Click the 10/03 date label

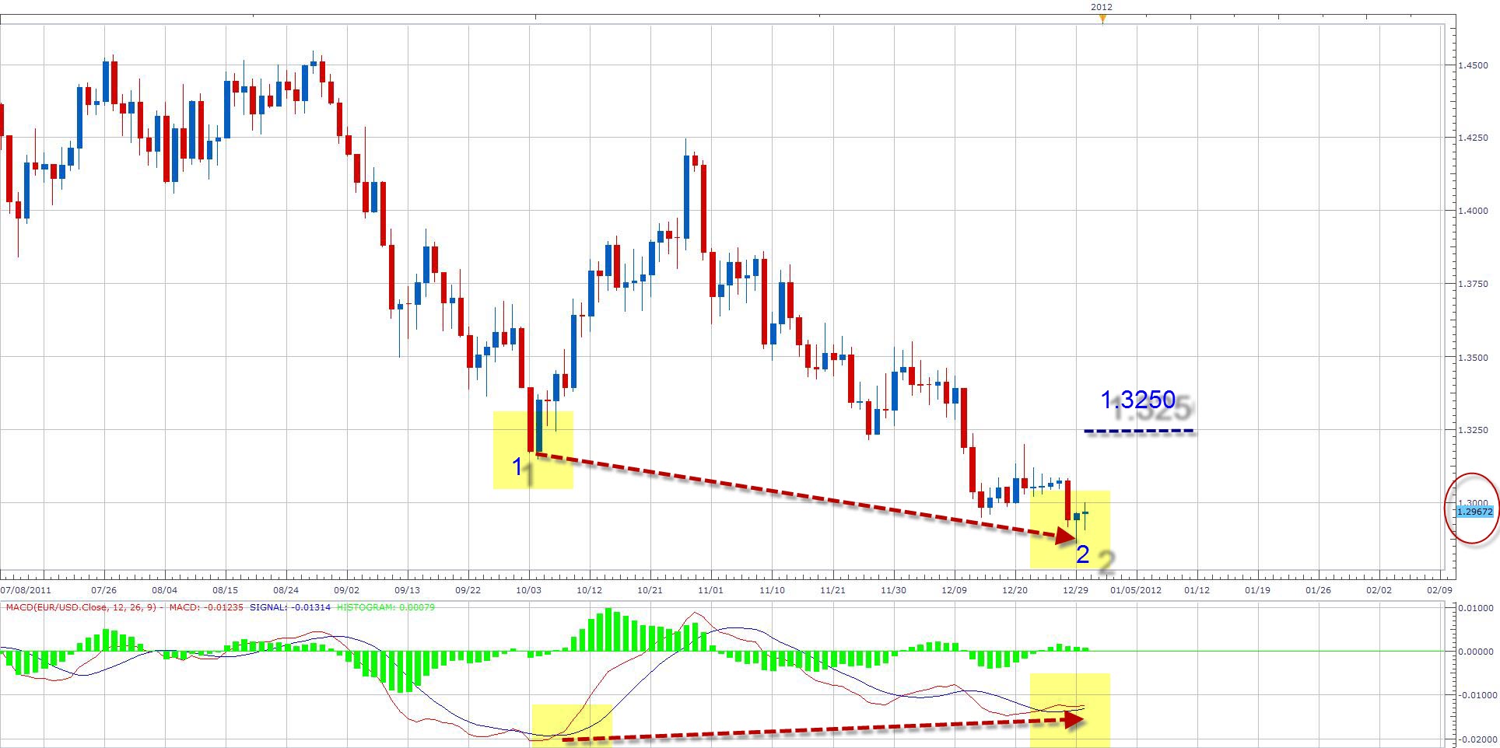click(529, 590)
